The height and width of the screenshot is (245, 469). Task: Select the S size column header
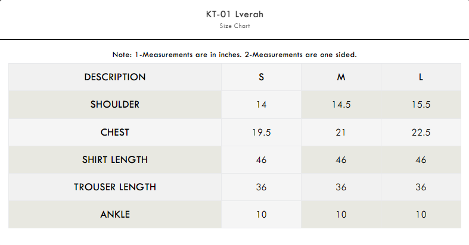coord(261,77)
